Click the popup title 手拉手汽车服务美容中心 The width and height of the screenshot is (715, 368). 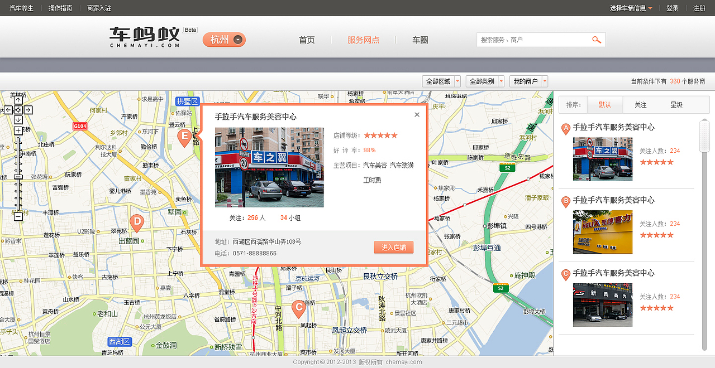click(x=256, y=117)
